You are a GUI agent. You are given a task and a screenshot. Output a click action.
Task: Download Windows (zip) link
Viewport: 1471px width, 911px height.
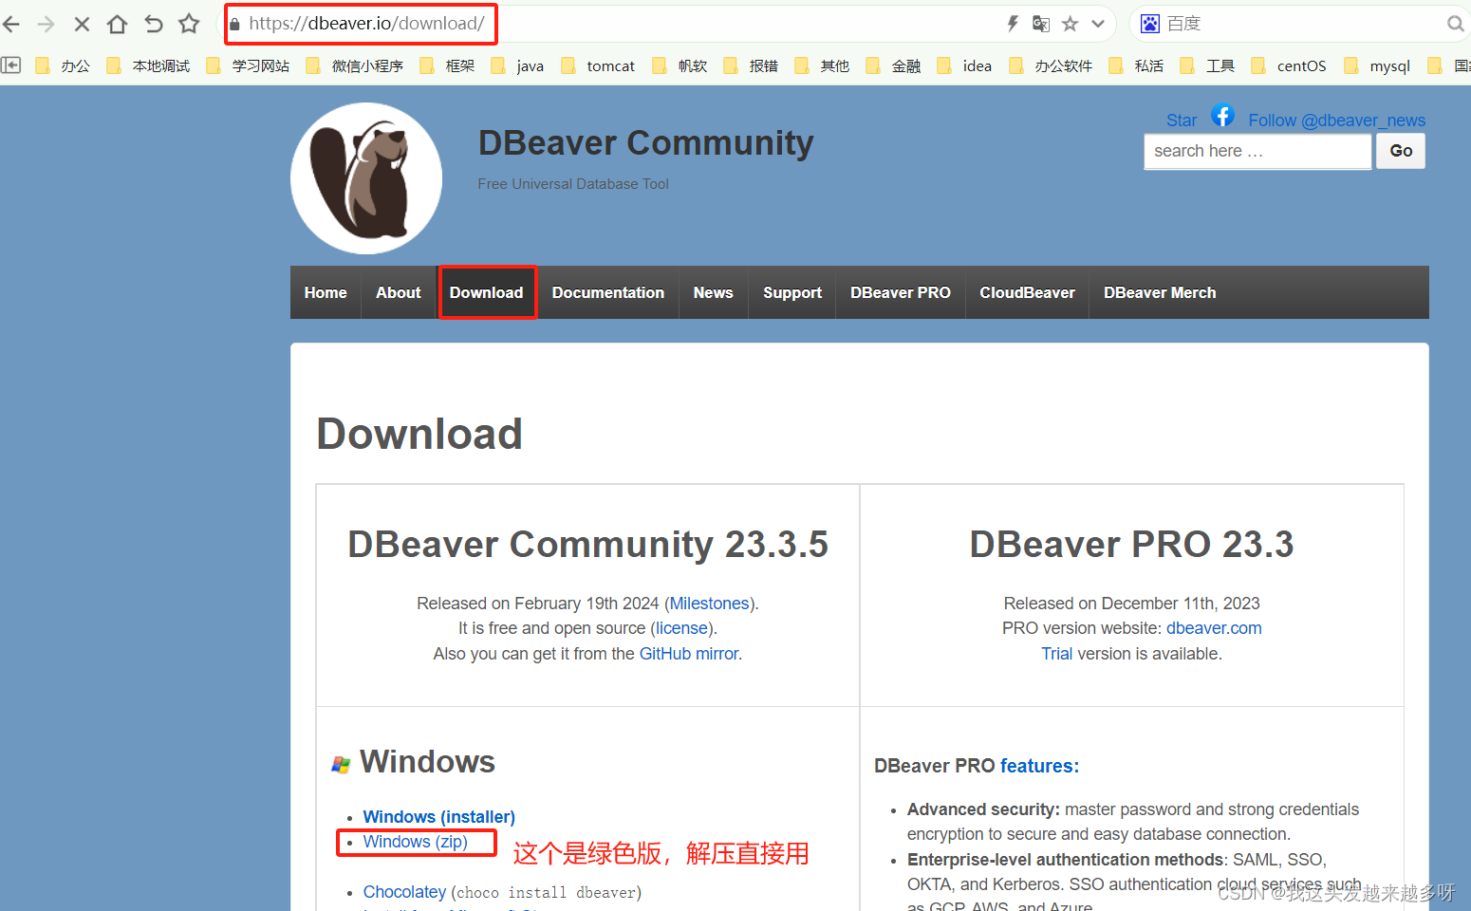point(416,842)
